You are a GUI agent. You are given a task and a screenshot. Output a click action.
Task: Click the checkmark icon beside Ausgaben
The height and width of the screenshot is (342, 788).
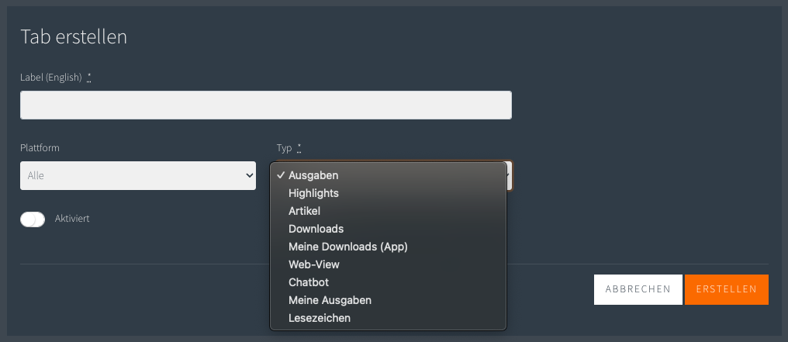(281, 175)
